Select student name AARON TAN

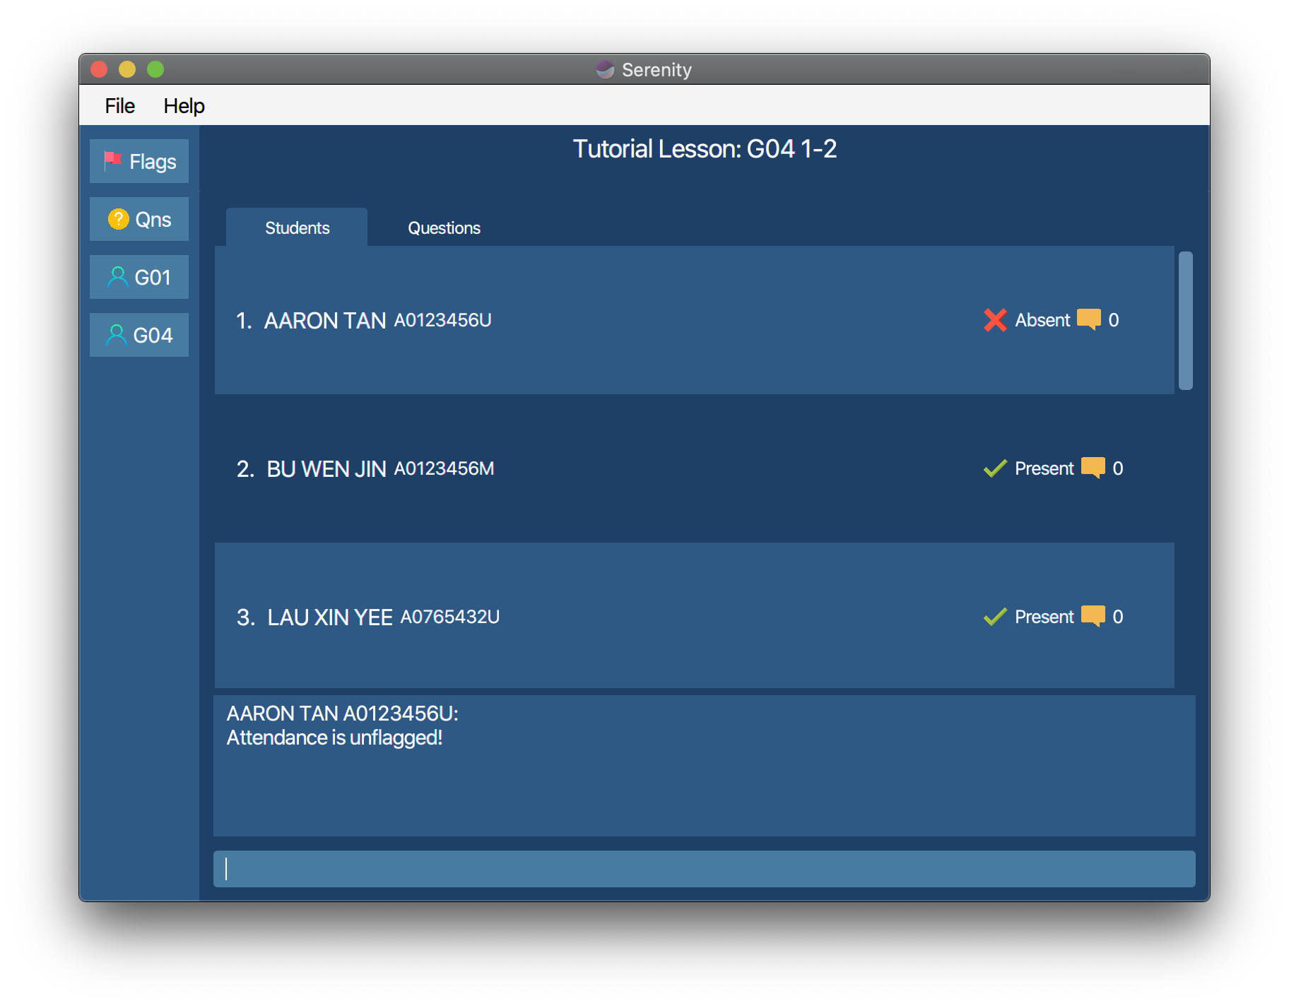[x=325, y=321]
